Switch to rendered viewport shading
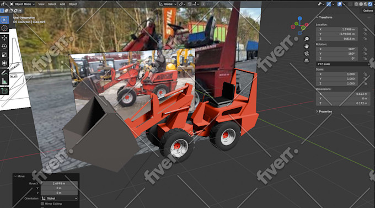This screenshot has height=208, width=375. 370,4
